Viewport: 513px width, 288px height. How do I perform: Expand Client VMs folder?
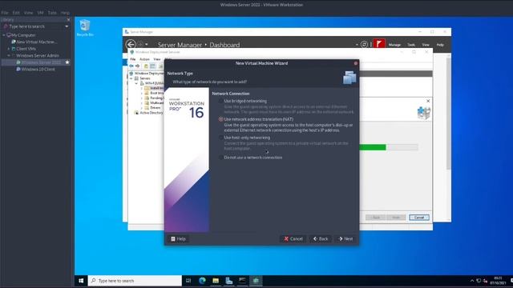click(x=9, y=49)
